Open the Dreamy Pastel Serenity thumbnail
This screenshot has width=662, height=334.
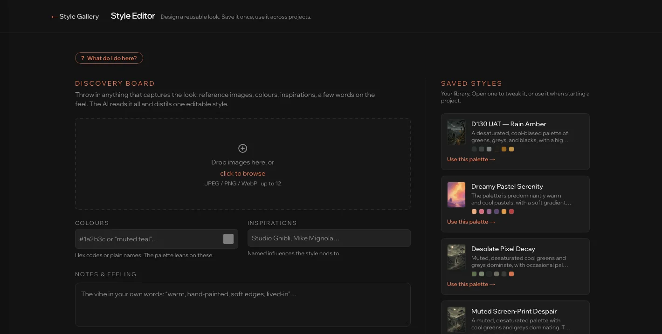pyautogui.click(x=456, y=195)
